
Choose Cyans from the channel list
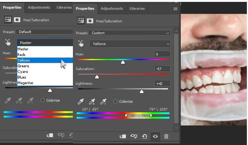pos(45,72)
